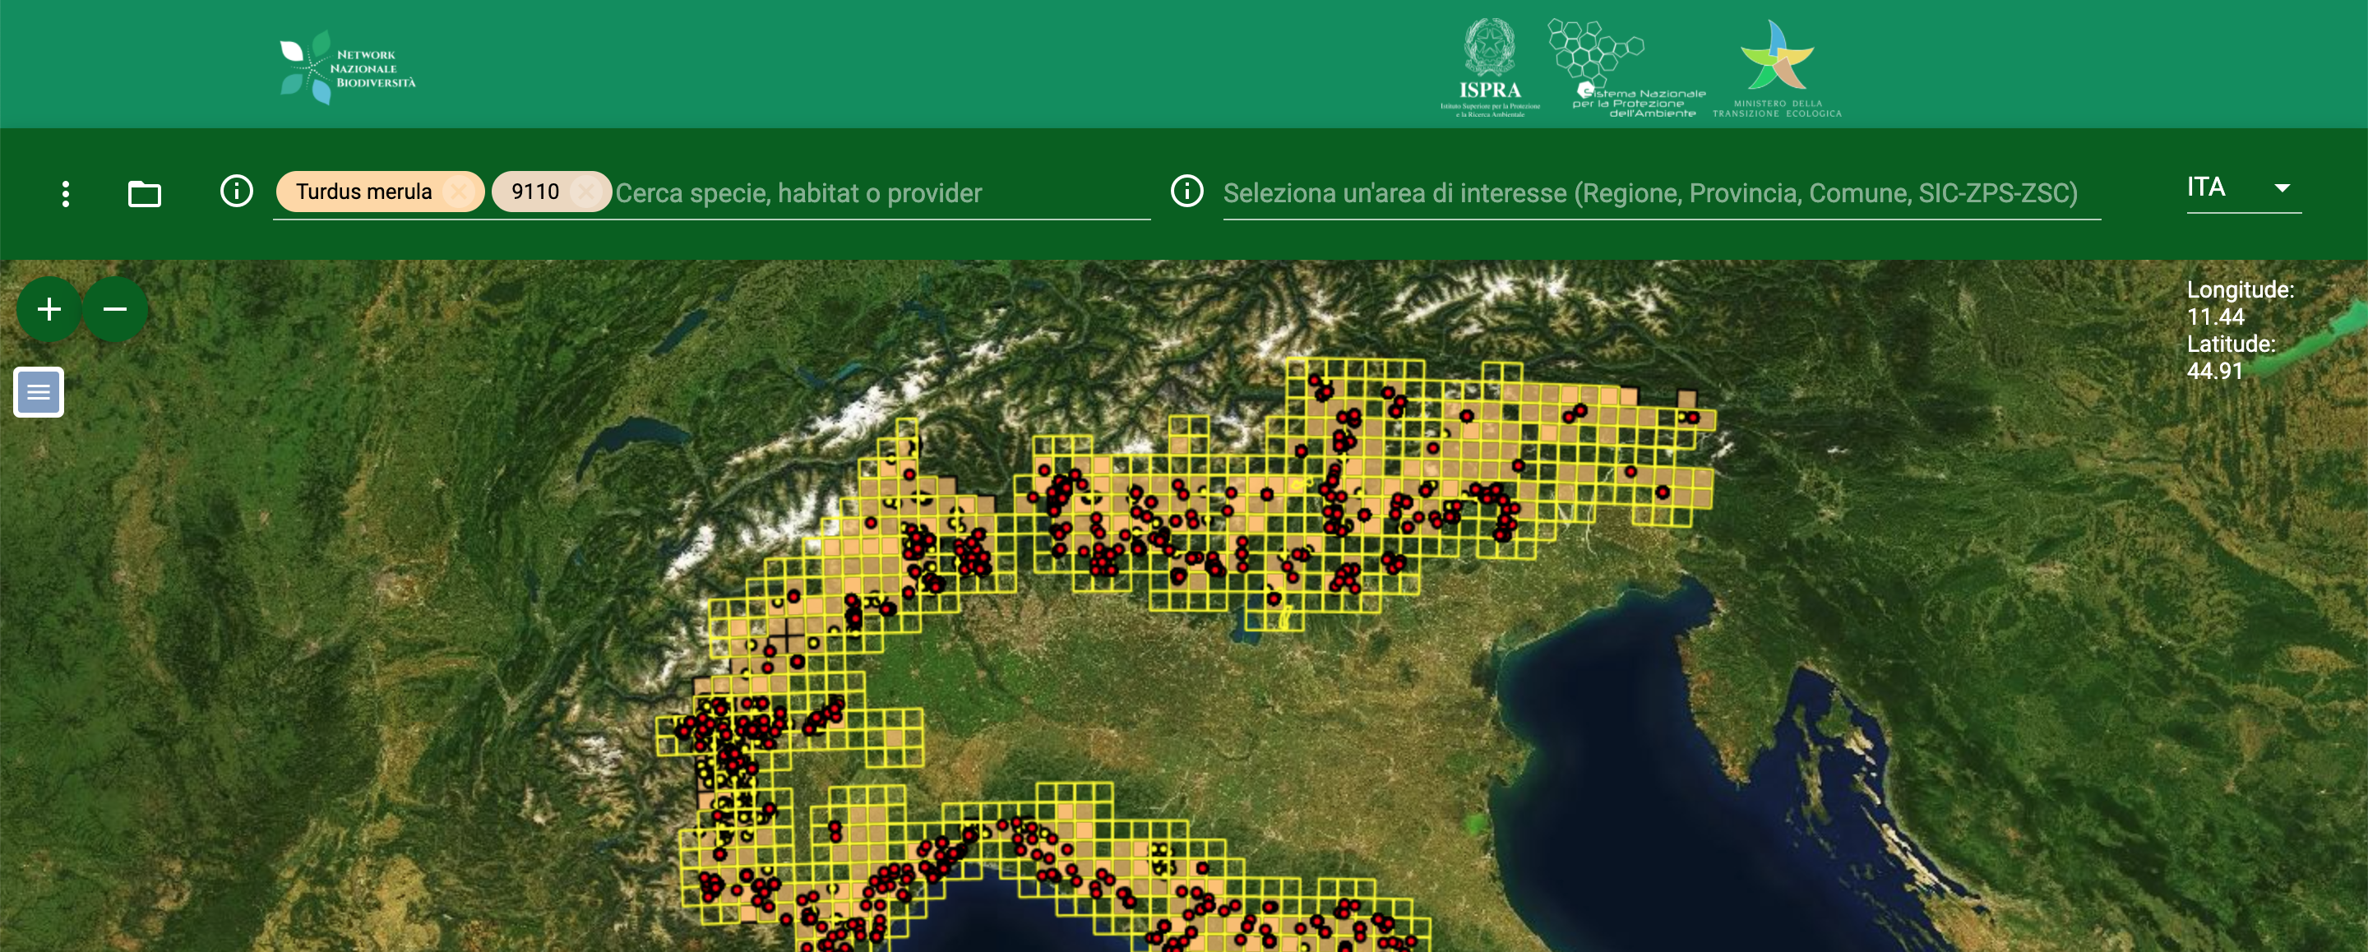2368x952 pixels.
Task: Click the Network Nazionale Biodiversità logo
Action: pyautogui.click(x=348, y=68)
